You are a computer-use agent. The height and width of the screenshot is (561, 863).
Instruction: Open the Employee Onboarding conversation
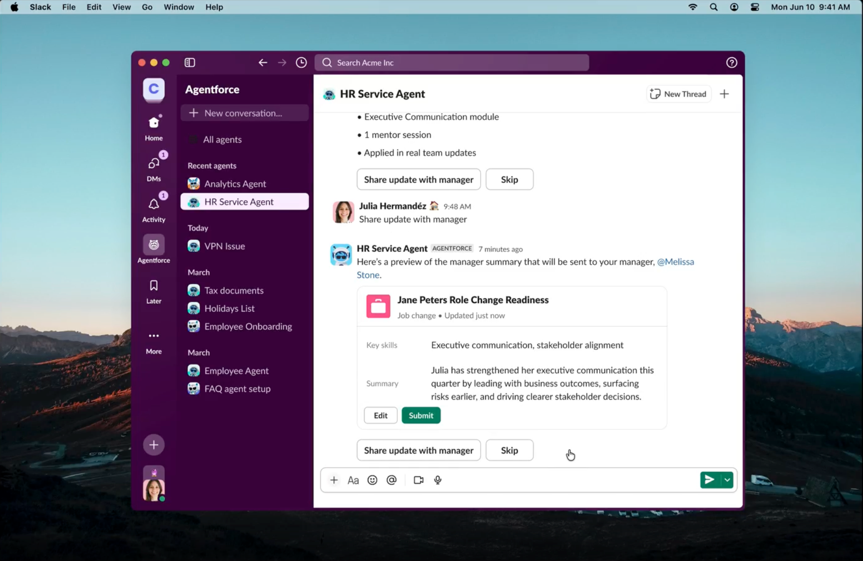click(244, 326)
